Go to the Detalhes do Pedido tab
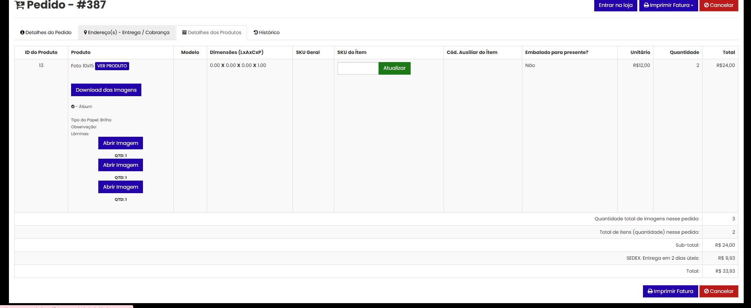This screenshot has height=308, width=751. tap(46, 32)
